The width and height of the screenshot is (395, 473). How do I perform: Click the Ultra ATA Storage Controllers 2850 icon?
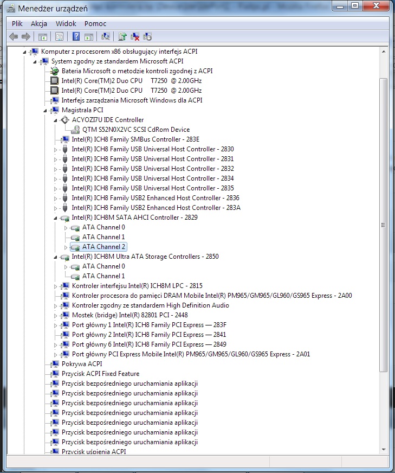65,257
